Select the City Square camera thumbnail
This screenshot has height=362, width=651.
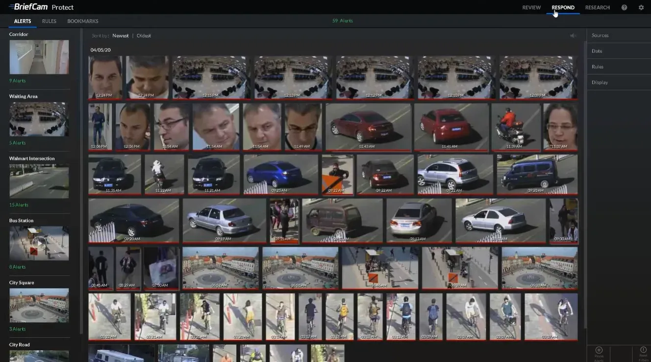tap(39, 305)
